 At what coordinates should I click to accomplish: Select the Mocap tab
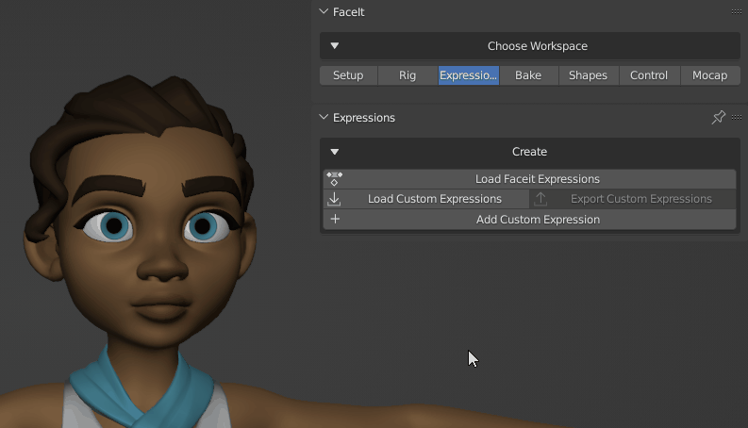(709, 75)
